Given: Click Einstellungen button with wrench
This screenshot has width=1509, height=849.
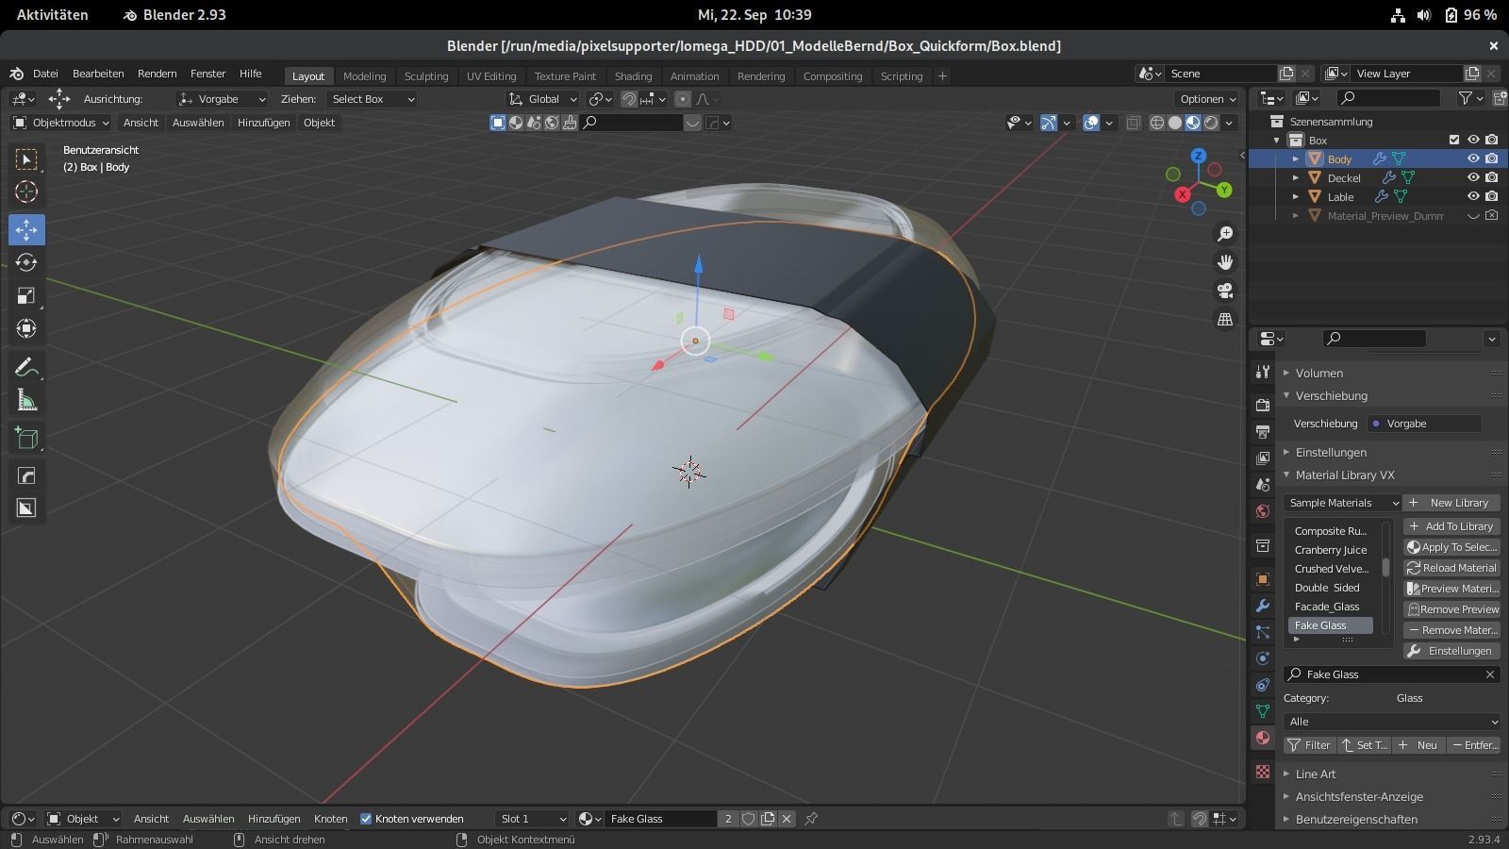Looking at the screenshot, I should (1451, 651).
